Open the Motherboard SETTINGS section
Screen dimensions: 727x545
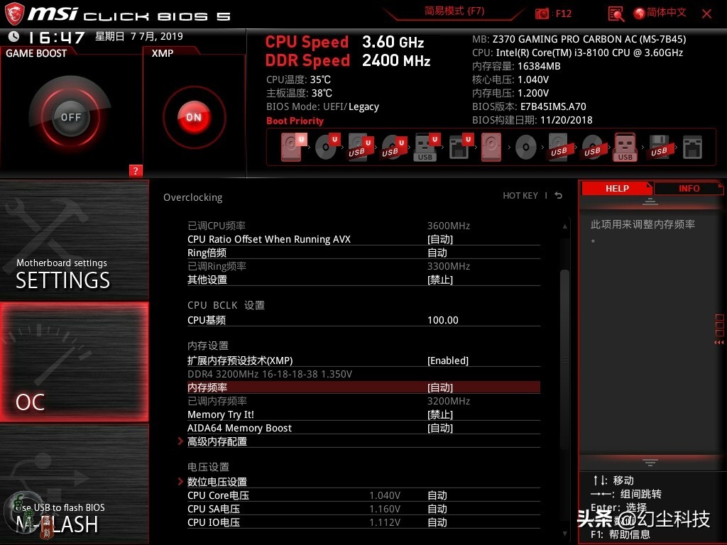click(x=74, y=240)
